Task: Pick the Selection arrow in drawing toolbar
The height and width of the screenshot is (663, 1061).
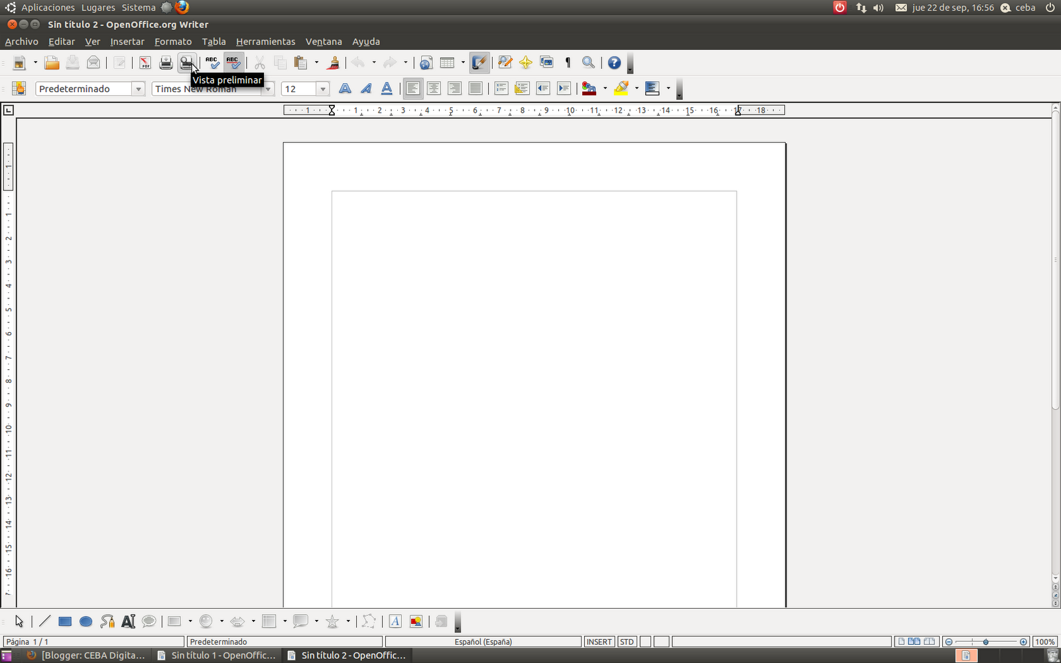Action: pos(19,621)
